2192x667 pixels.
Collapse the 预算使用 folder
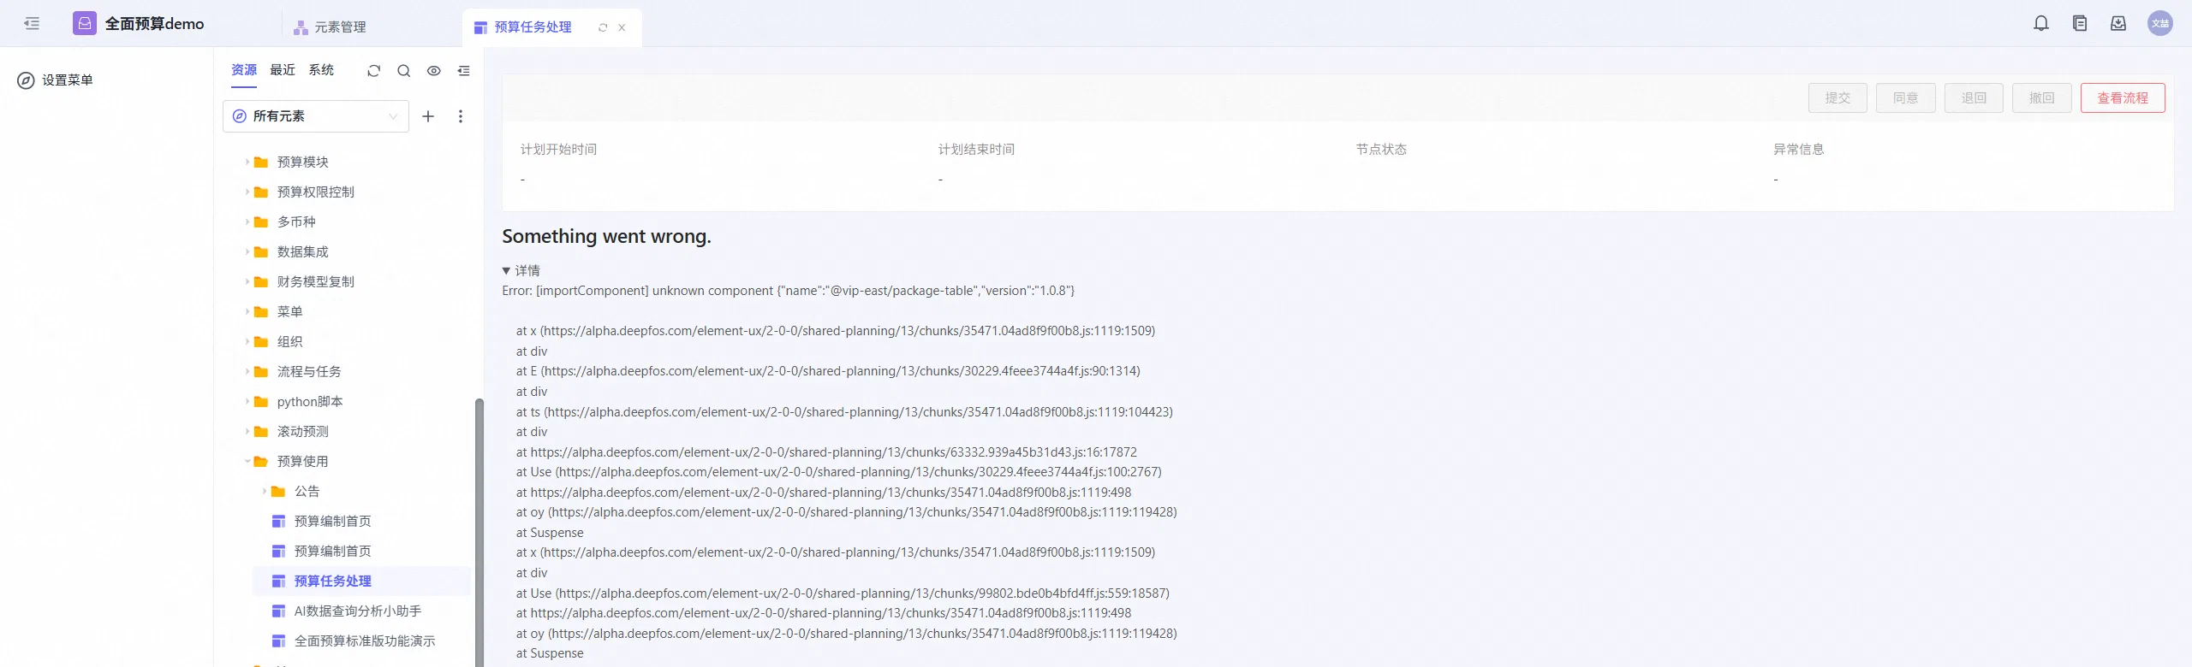(x=247, y=461)
